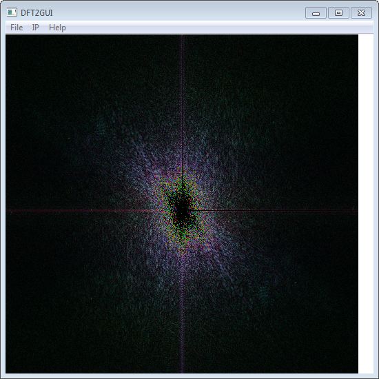Close the DFT2GUI window
Screen dimensions: 379x379
[x=361, y=13]
